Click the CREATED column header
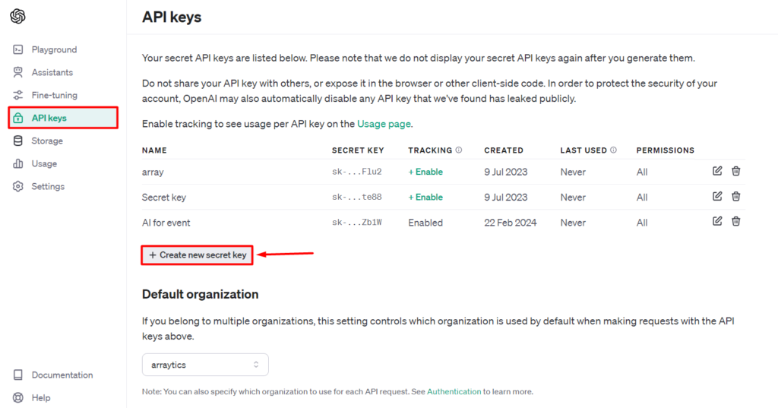 504,150
